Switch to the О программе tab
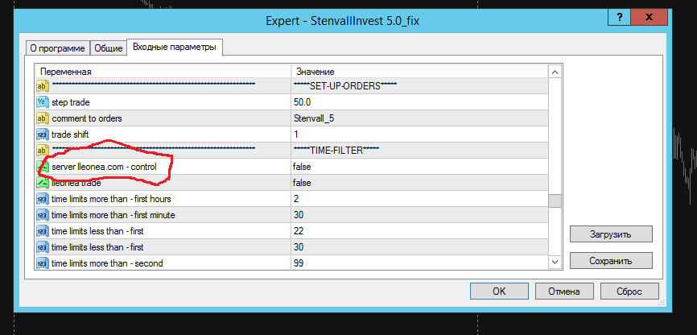The width and height of the screenshot is (697, 335). 58,48
